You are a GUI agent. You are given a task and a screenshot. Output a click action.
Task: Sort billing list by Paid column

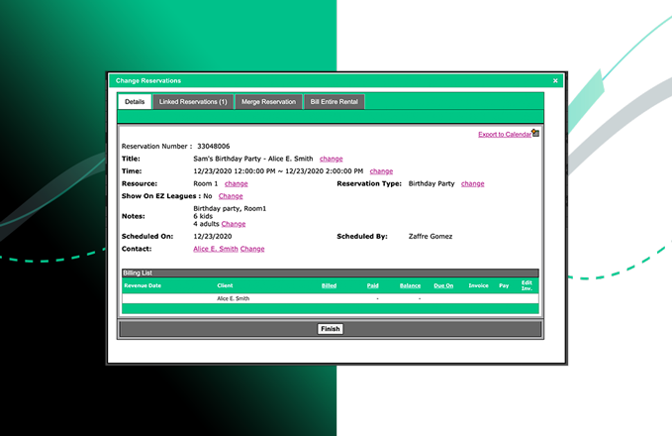point(372,285)
